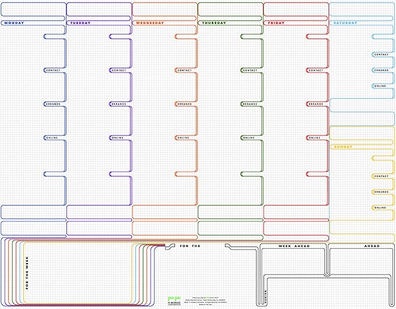Viewport: 396px width, 309px height.
Task: Select the FRIDAY column heading
Action: click(x=276, y=23)
